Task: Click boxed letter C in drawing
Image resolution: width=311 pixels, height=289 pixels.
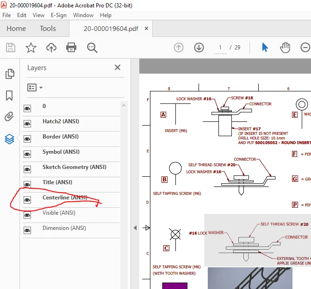Action: [x=166, y=248]
